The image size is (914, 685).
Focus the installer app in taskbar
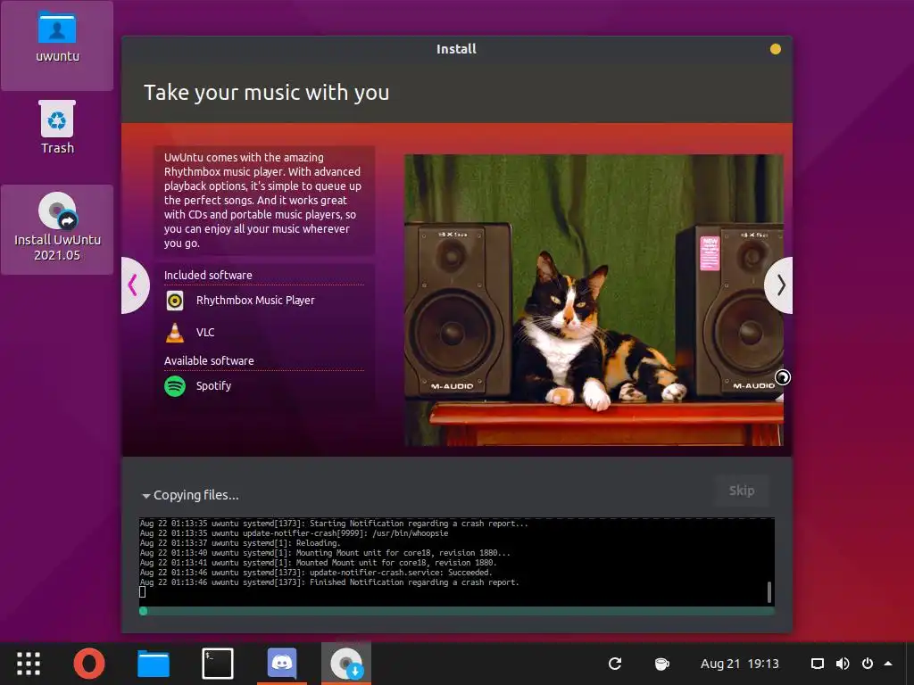click(x=346, y=664)
